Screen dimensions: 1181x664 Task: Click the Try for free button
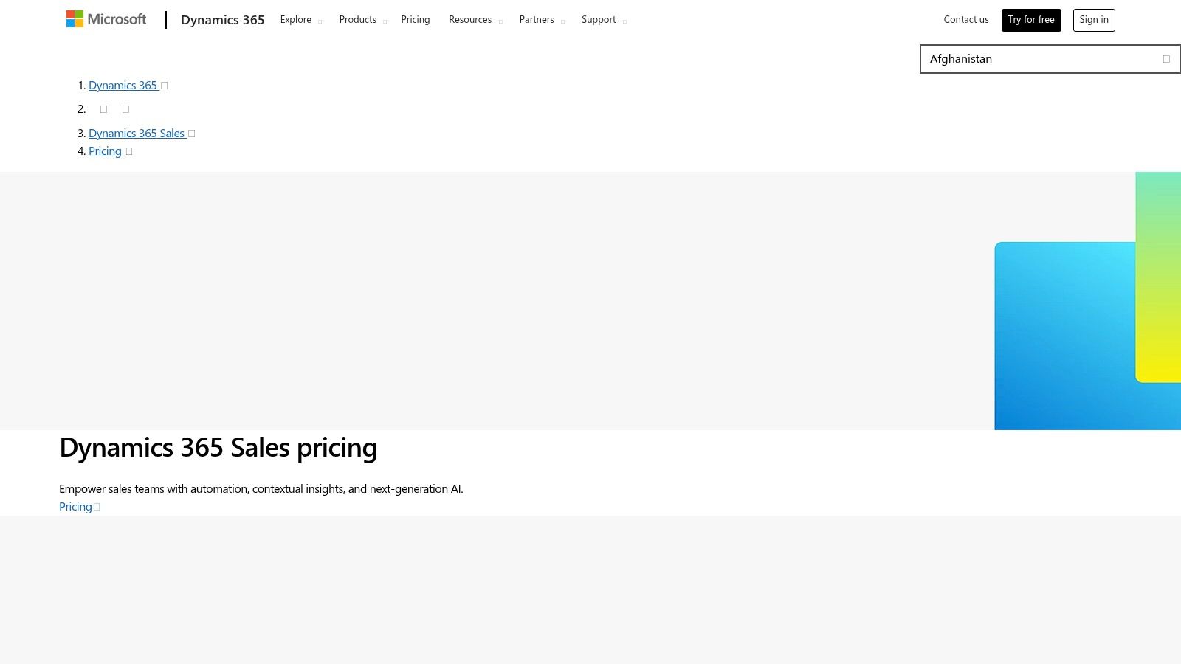click(x=1031, y=20)
